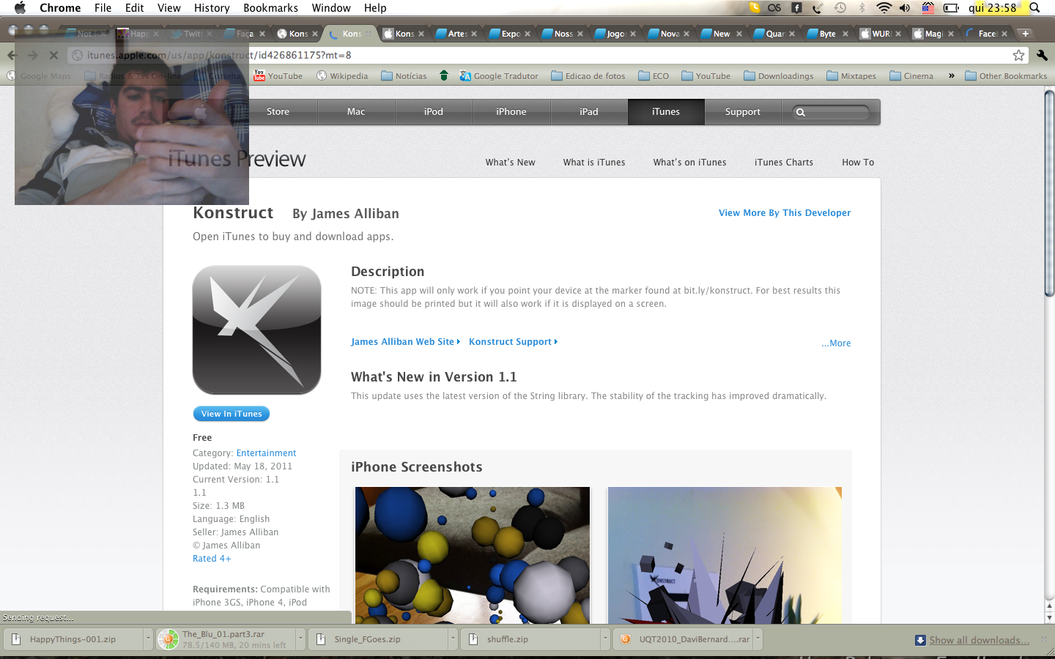Expand description with ...More link
The width and height of the screenshot is (1055, 659).
(836, 343)
